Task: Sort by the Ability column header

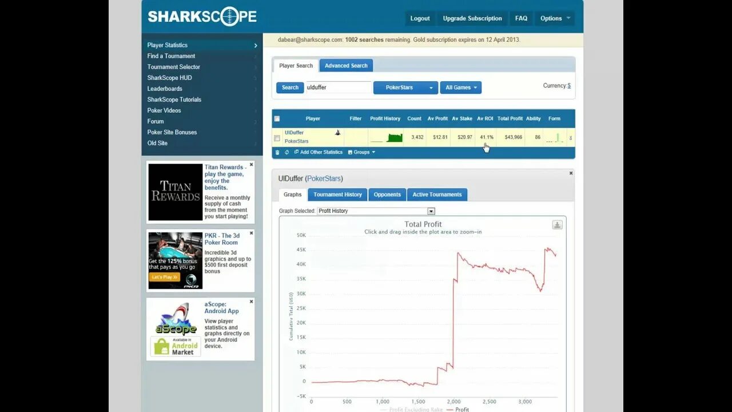Action: click(x=534, y=118)
